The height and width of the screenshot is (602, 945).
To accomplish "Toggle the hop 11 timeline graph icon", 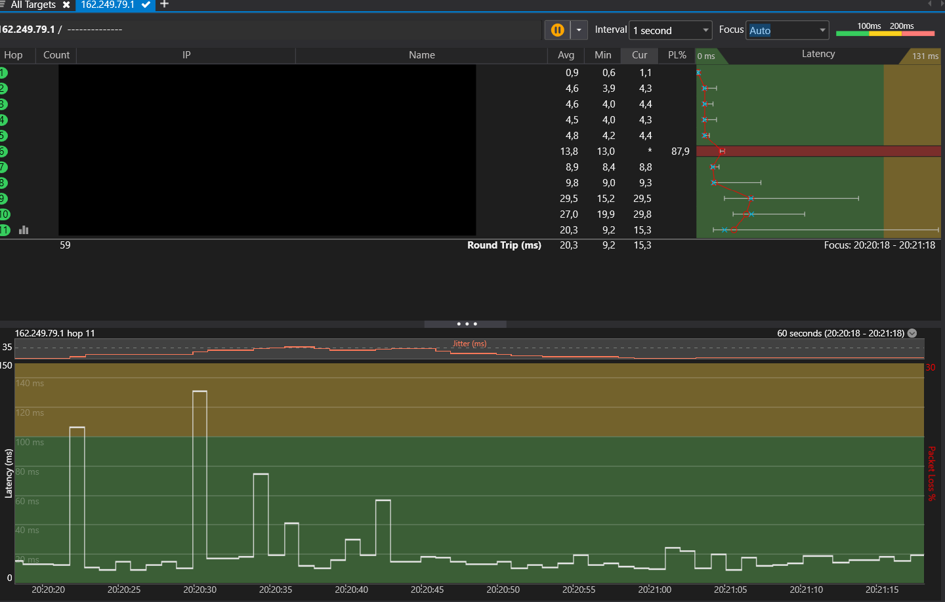I will pyautogui.click(x=24, y=230).
